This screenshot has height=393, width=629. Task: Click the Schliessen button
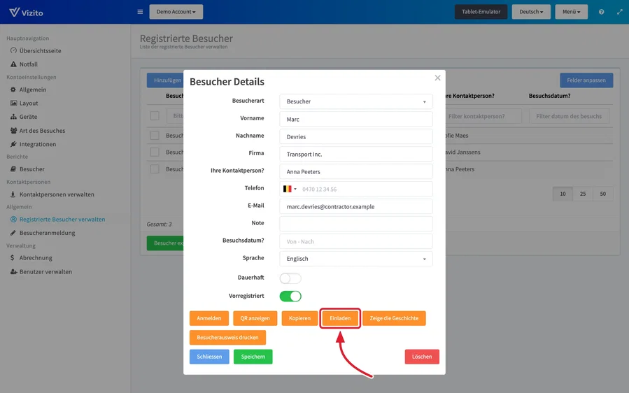pyautogui.click(x=209, y=357)
